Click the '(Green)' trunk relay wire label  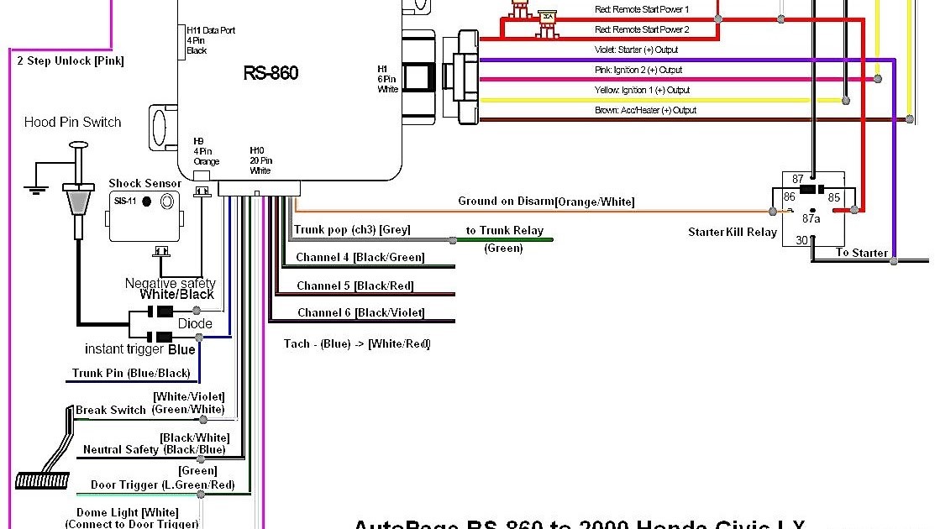[503, 248]
